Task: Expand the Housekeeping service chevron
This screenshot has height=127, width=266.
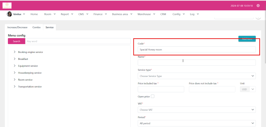Action: click(15, 73)
